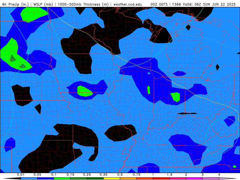Click the dark orange 0.75 legend swatch
The width and height of the screenshot is (240, 180).
[x=145, y=178]
